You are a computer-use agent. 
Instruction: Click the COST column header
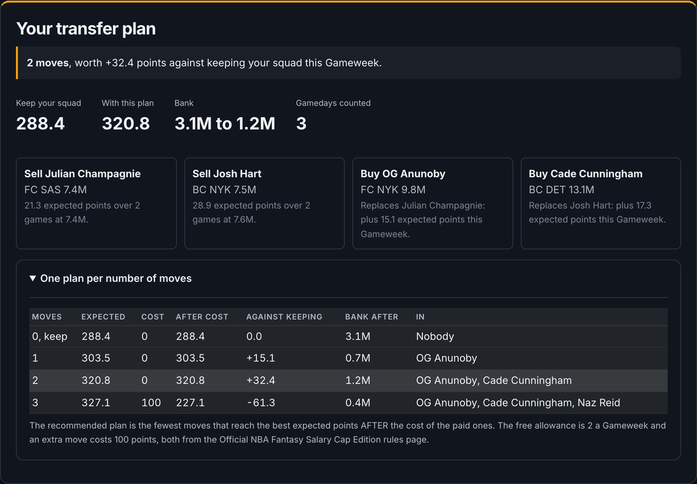point(153,316)
